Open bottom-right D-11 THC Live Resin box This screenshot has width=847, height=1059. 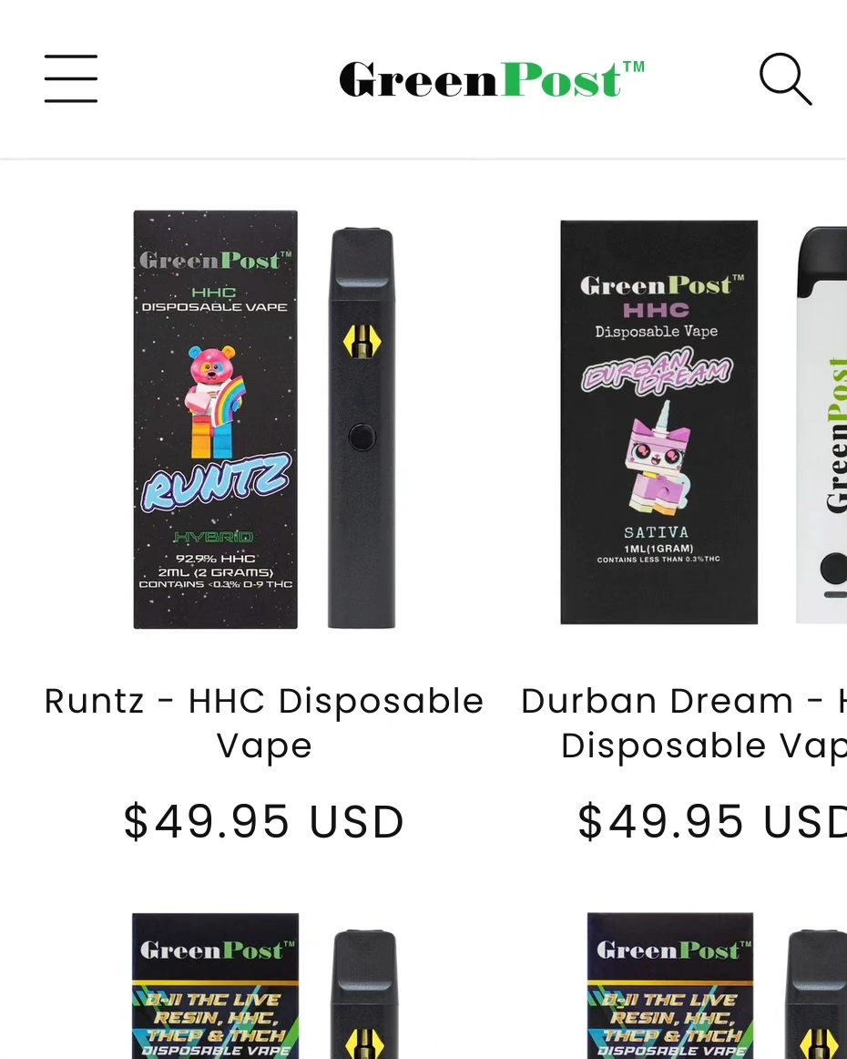(x=670, y=986)
